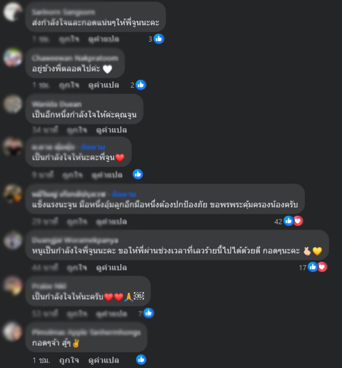Screen dimensions: 342x368
Task: Click ดูคำแปล under the first comment
Action: [103, 39]
